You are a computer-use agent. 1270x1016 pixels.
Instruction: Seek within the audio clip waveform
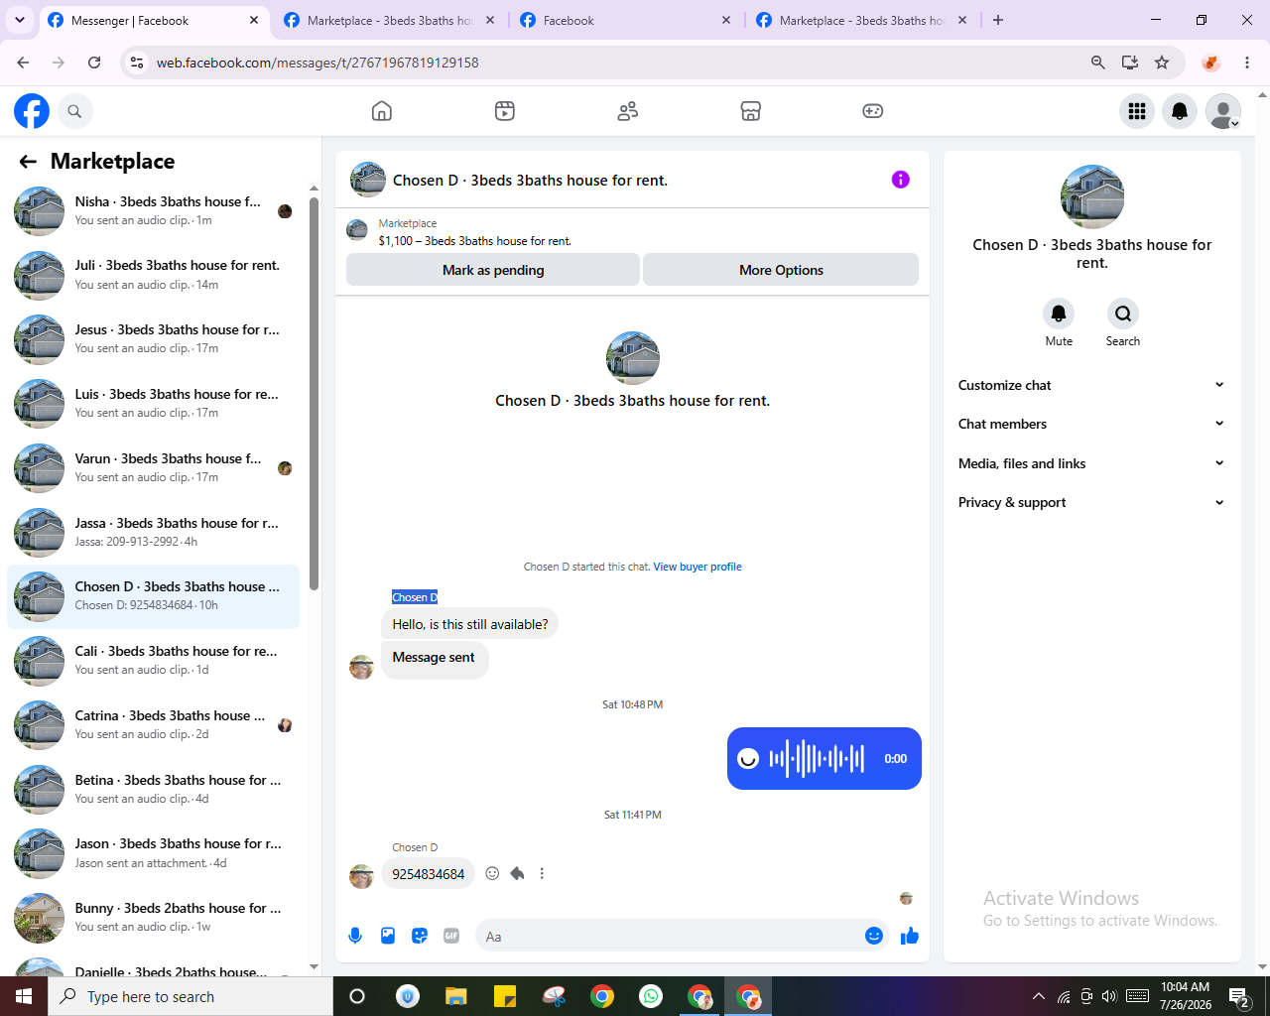(817, 759)
